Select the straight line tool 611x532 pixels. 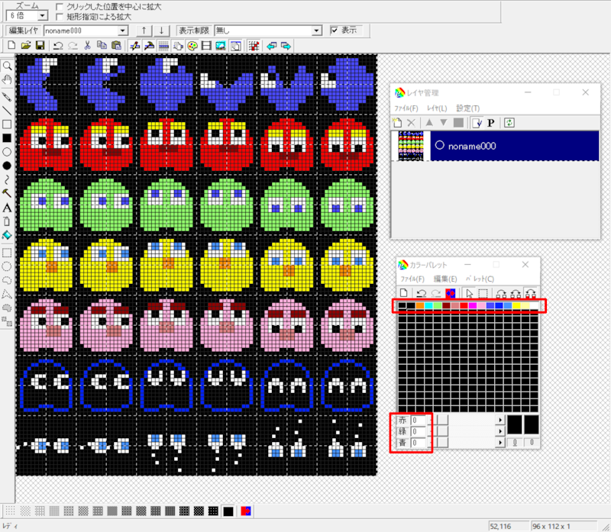click(7, 111)
